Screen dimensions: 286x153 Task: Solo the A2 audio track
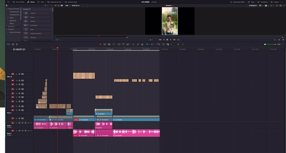[22, 131]
